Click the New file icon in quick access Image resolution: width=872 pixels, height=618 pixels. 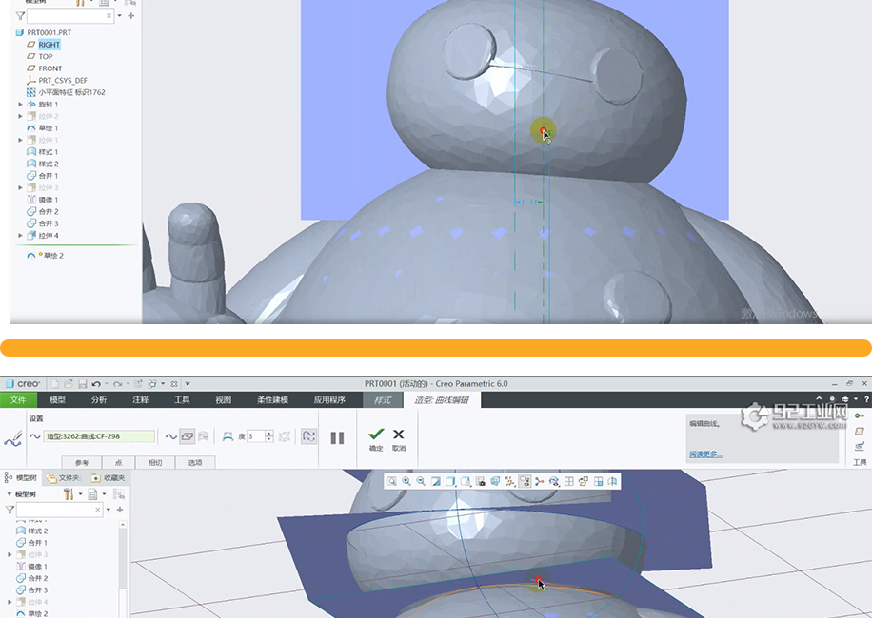(55, 384)
